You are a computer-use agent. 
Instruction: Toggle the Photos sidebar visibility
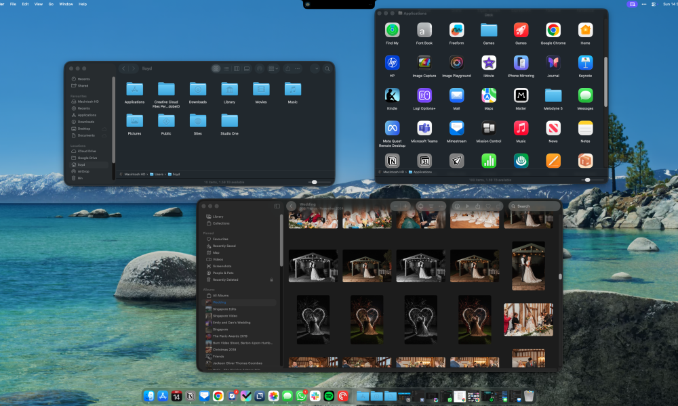coord(277,206)
